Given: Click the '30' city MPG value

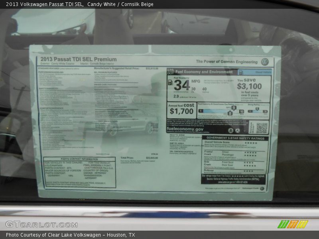Looking at the screenshot, I should pyautogui.click(x=193, y=89).
